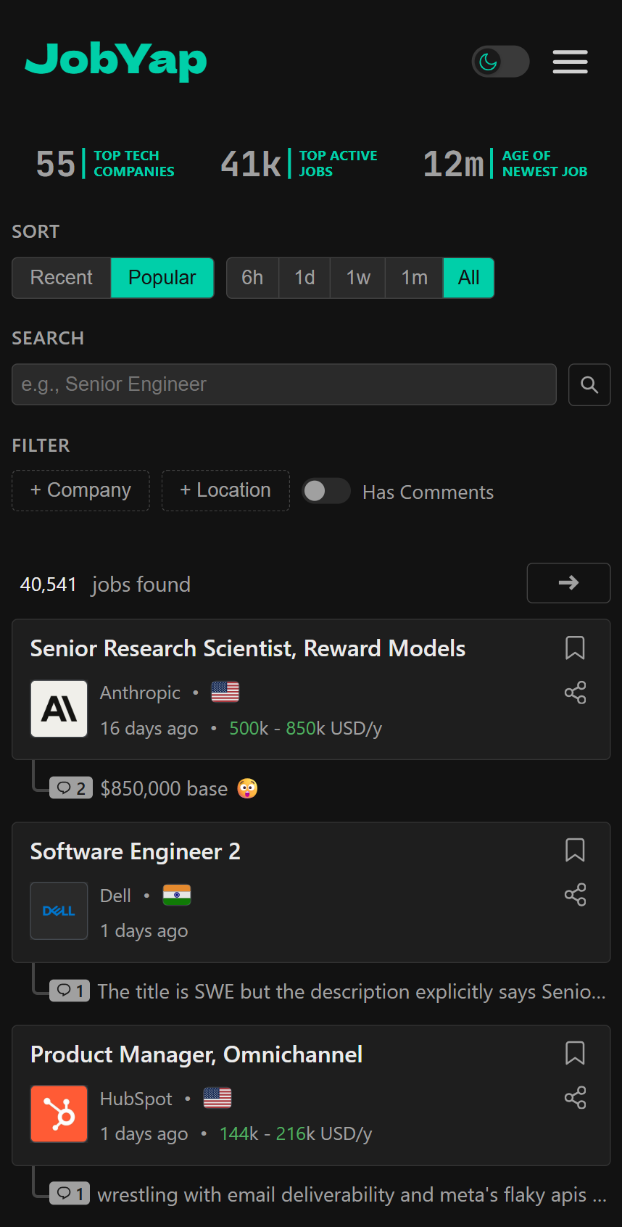The width and height of the screenshot is (622, 1227).
Task: Click the comment bubble on the Anthropic job
Action: coord(70,788)
